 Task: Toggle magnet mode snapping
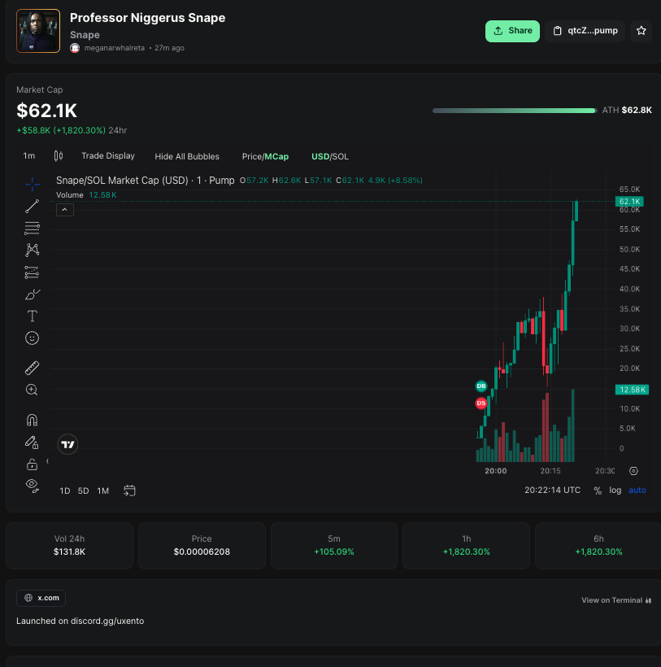[33, 420]
